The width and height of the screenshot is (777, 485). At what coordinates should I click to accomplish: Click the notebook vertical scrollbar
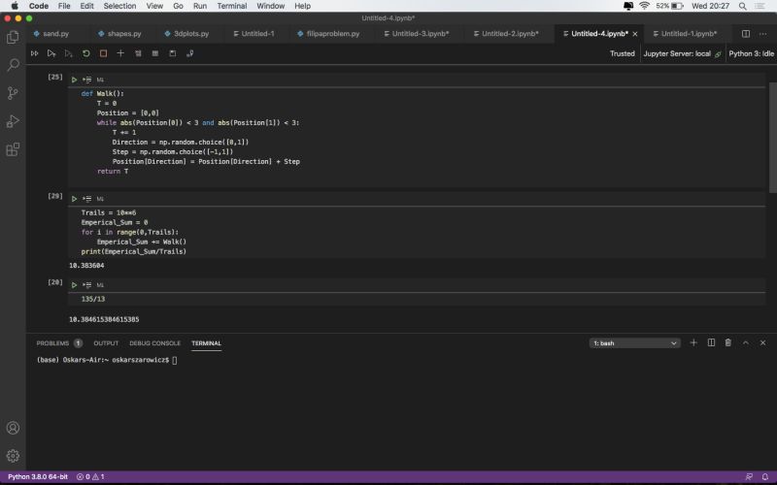click(772, 137)
